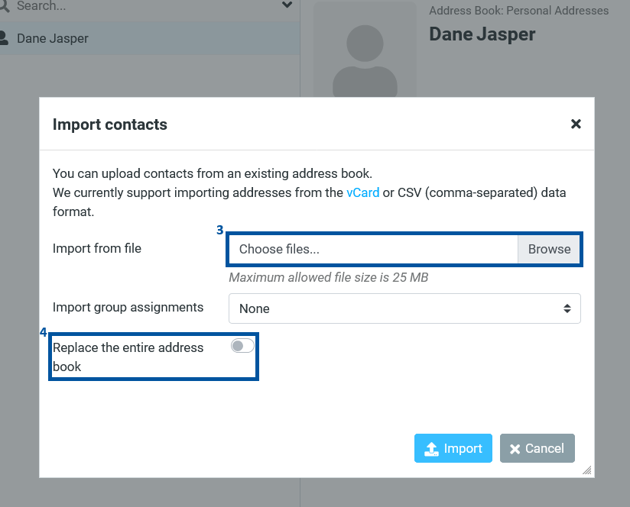Click the person icon beside Dane Jasper
The width and height of the screenshot is (630, 507).
4,38
